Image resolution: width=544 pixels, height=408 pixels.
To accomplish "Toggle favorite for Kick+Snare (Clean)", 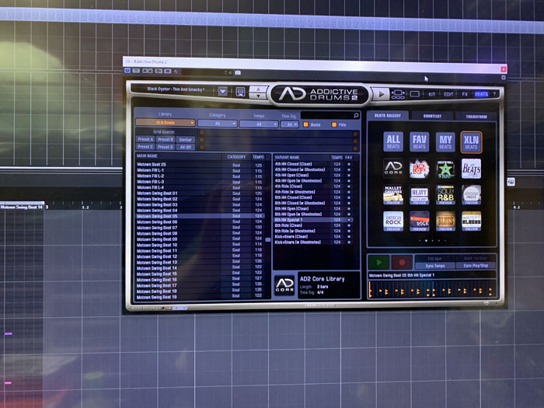I will coord(349,236).
